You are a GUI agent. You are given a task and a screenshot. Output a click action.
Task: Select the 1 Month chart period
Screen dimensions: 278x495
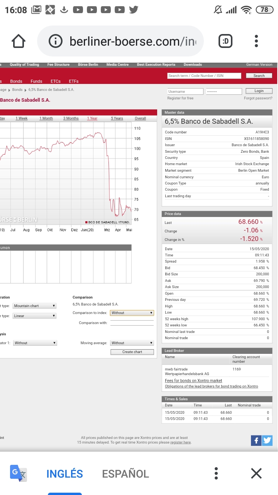pos(46,118)
